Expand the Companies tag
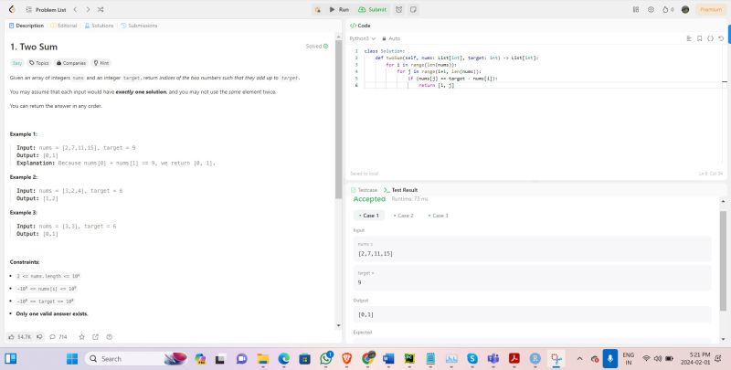 click(x=71, y=63)
